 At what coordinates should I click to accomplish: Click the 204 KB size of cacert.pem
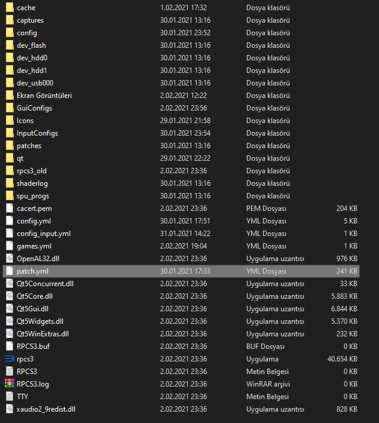click(x=347, y=209)
